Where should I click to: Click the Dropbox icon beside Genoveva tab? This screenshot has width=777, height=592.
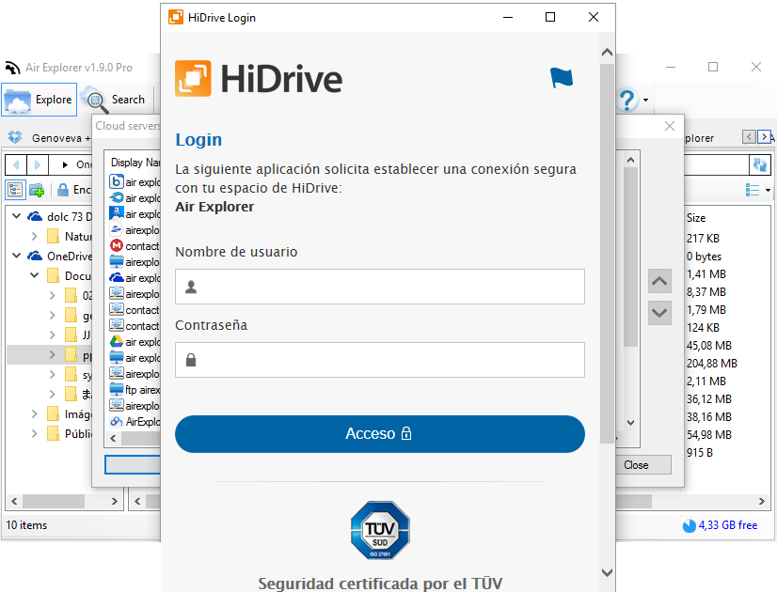15,137
